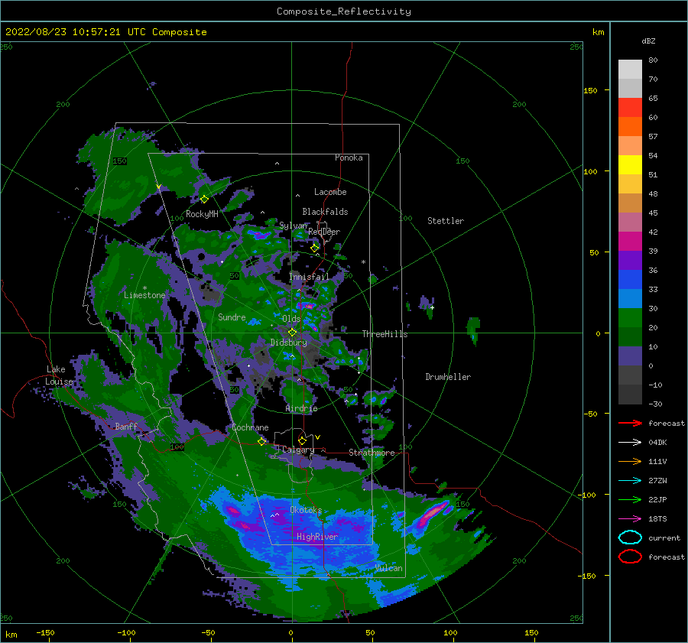Image resolution: width=688 pixels, height=643 pixels.
Task: Click the RockyMH label
Action: 202,214
